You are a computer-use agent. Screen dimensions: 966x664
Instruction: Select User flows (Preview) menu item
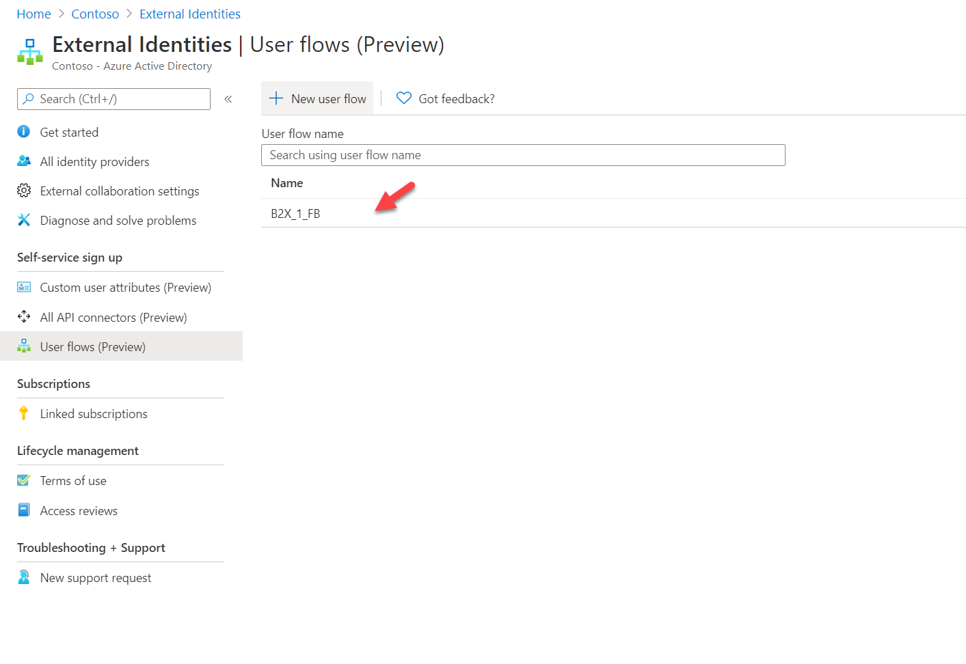pyautogui.click(x=122, y=346)
